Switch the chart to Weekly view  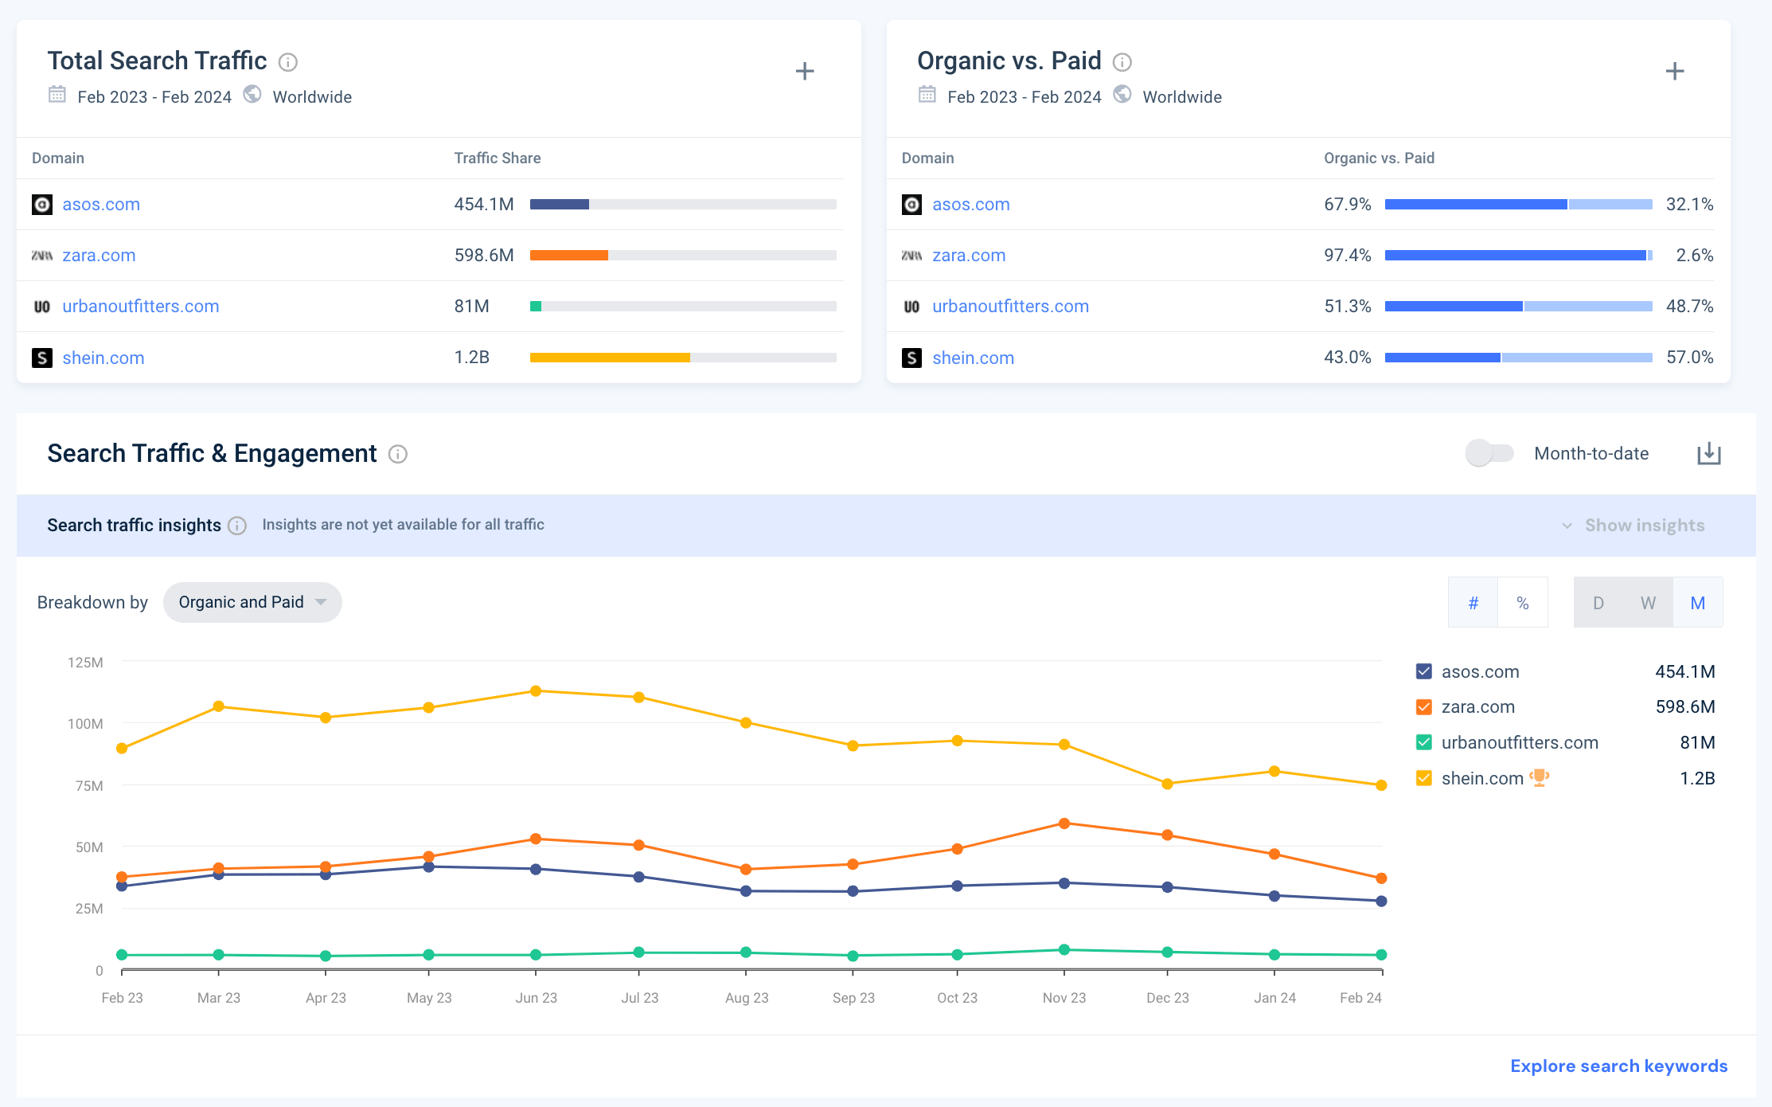tap(1647, 602)
